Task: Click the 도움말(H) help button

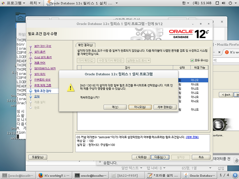Action: pyautogui.click(x=38, y=157)
